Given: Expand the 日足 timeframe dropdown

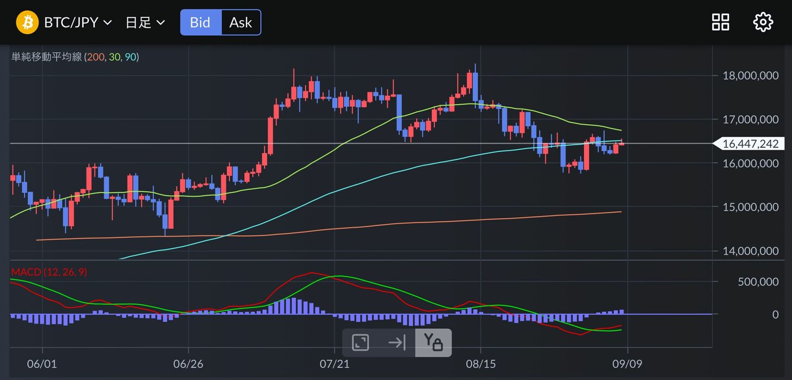Looking at the screenshot, I should 145,22.
